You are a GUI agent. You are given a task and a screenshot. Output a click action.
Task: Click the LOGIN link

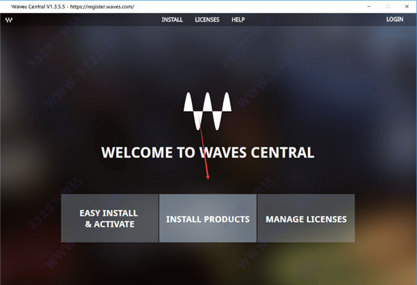pyautogui.click(x=395, y=19)
